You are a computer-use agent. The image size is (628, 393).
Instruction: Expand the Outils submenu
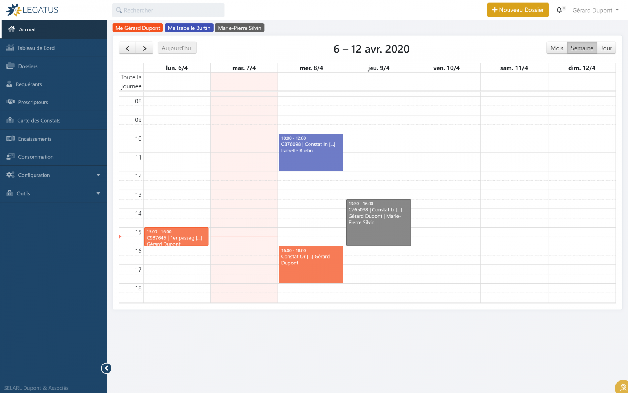pos(98,193)
